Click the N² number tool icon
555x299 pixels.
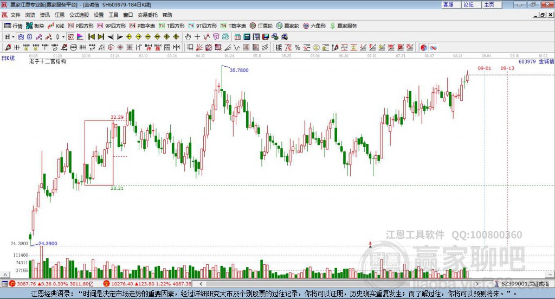[x=92, y=47]
